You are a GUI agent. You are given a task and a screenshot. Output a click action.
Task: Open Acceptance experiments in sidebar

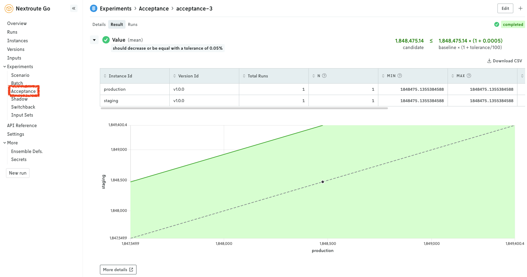[23, 91]
